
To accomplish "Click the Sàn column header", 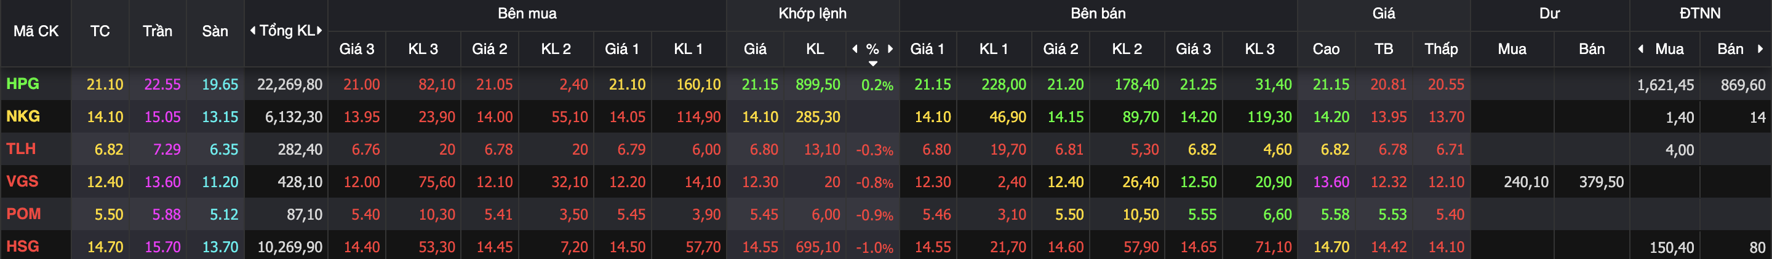I will pos(215,31).
